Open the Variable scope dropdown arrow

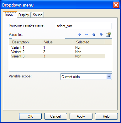point(109,77)
